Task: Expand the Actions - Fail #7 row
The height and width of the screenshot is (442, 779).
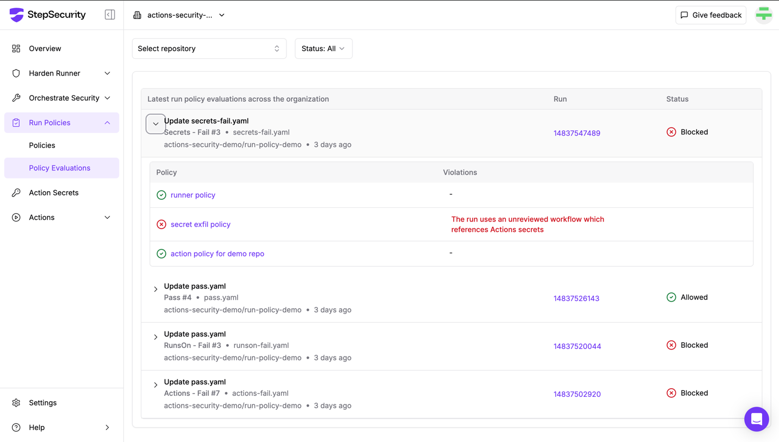Action: point(156,385)
